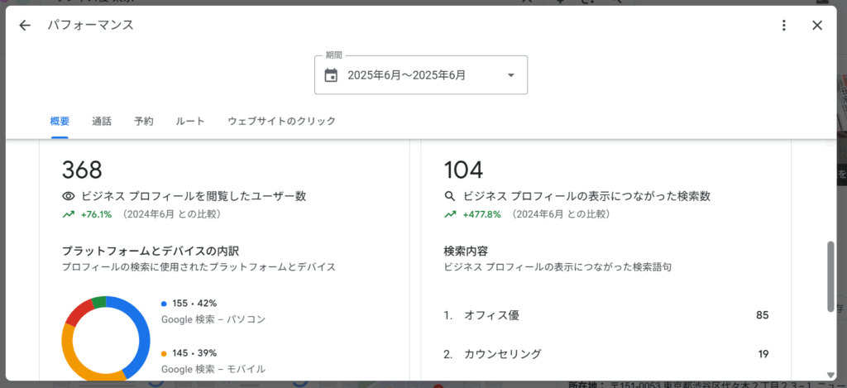
Task: Select the オフィス優 search term row
Action: click(x=605, y=315)
